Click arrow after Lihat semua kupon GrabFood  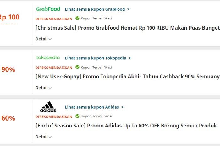[x=128, y=9]
